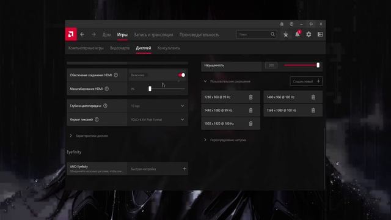Open the help question icon in title bar
This screenshot has height=220, width=391.
coord(291,24)
